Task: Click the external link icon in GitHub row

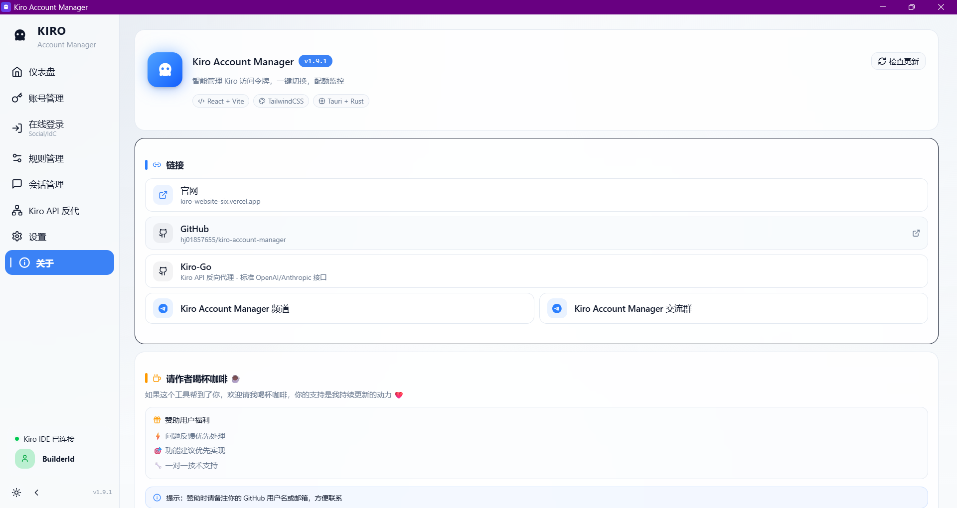Action: 916,233
